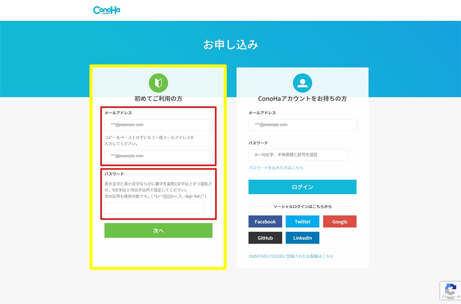Focus first new-user email address field
Viewport: 461px width, 304px height.
click(158, 125)
